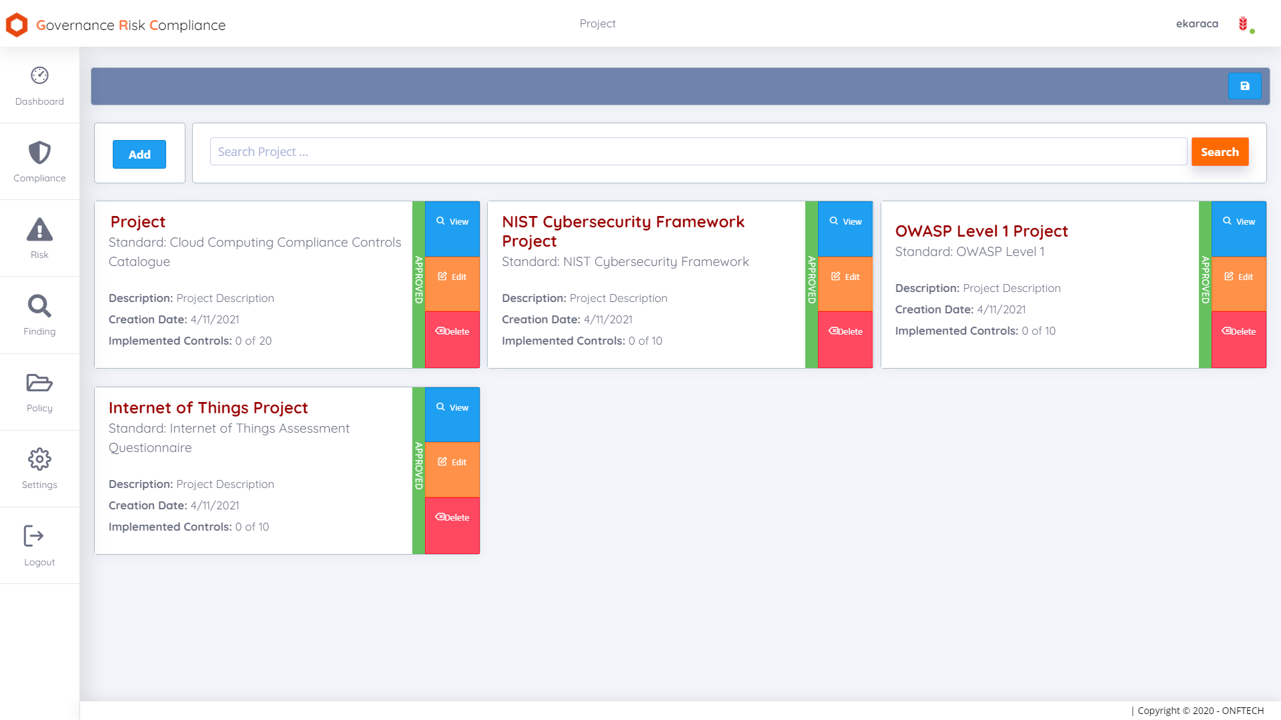The width and height of the screenshot is (1281, 720).
Task: Edit the Internet of Things Project
Action: [452, 470]
